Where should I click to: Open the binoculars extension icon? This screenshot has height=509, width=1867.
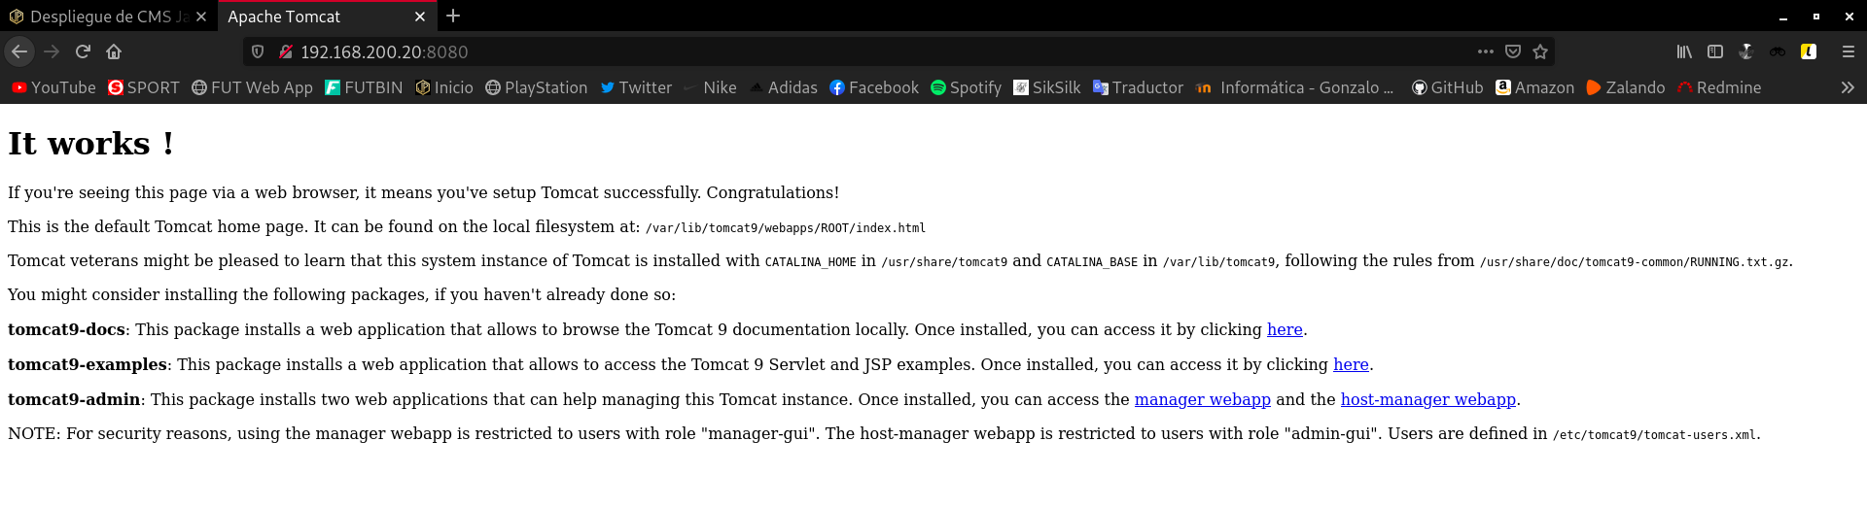(x=1778, y=51)
